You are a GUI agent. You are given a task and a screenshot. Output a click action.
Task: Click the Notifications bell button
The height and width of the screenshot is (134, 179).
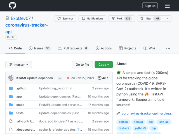[x=92, y=18]
